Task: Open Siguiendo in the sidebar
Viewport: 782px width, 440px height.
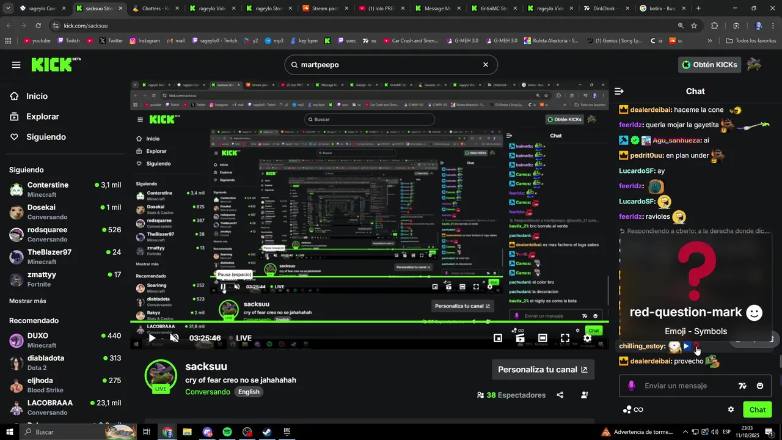Action: (x=38, y=137)
